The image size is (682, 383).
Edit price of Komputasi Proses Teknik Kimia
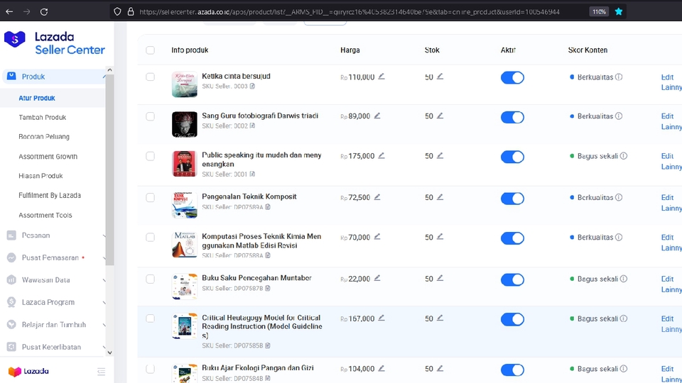377,237
